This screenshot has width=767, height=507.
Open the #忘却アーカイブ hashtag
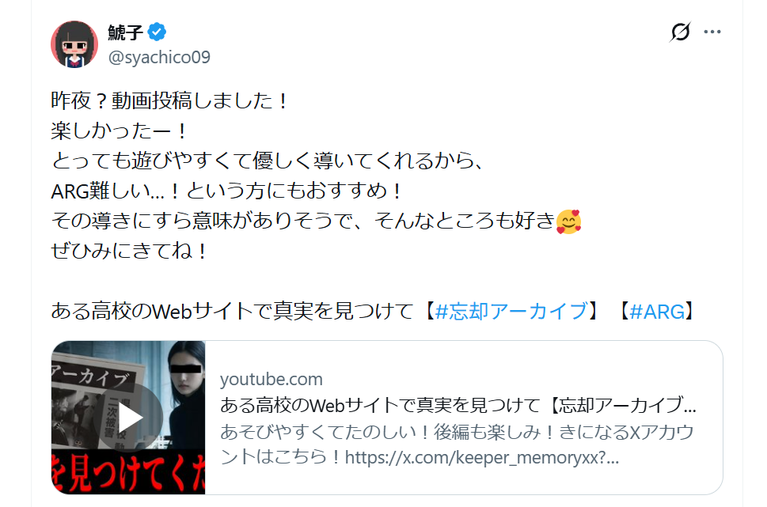click(x=511, y=311)
